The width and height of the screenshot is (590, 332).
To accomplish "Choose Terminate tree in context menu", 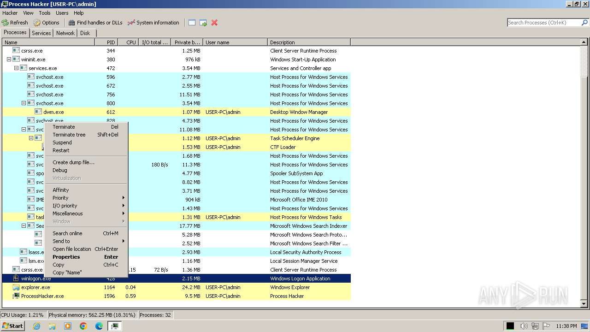I will [x=86, y=135].
